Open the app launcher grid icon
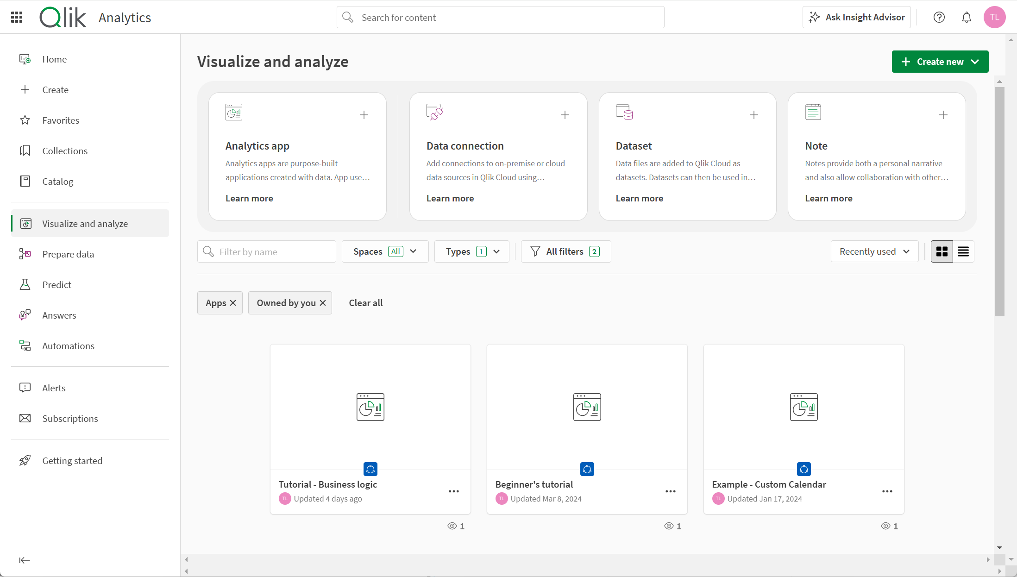The image size is (1017, 577). tap(17, 17)
